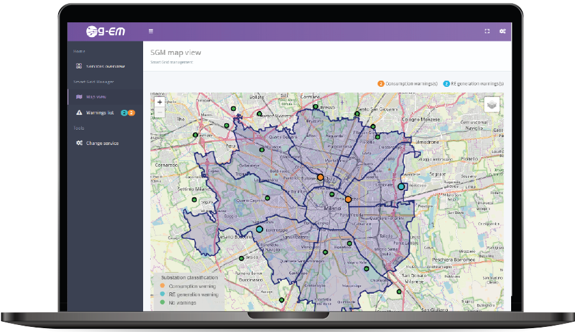Click green substation marker near Bresso
The image size is (575, 332).
tap(316, 107)
